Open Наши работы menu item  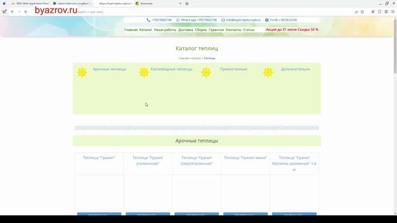tap(165, 30)
